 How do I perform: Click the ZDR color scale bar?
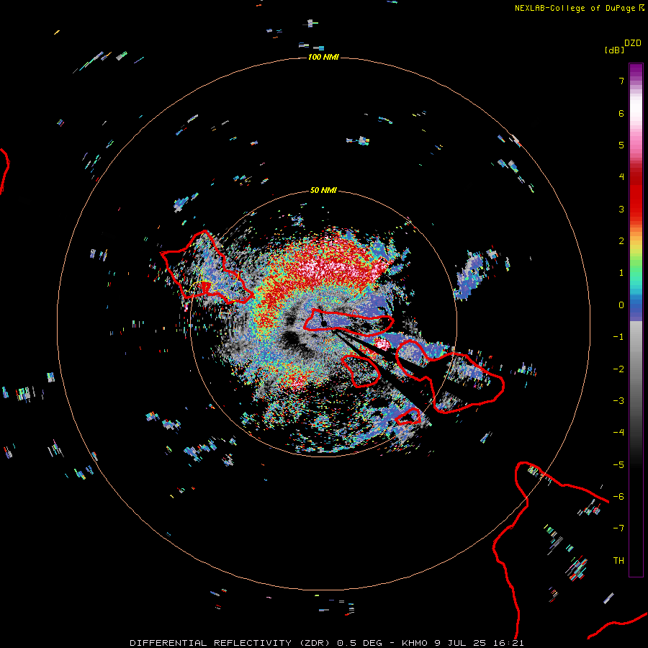click(636, 320)
